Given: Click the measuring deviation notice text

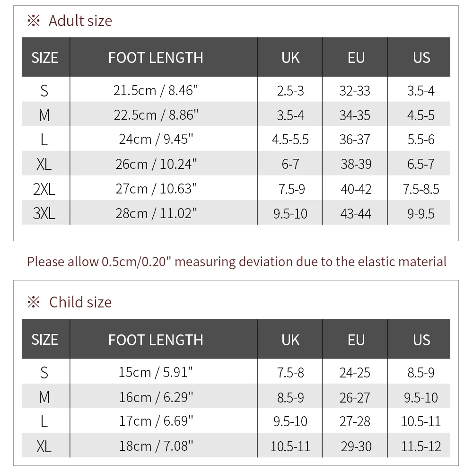Looking at the screenshot, I should pos(236,262).
